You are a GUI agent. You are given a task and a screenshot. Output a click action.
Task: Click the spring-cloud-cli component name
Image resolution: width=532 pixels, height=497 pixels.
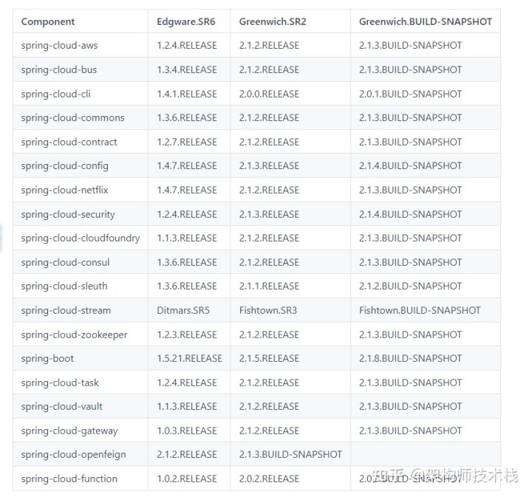click(x=56, y=94)
